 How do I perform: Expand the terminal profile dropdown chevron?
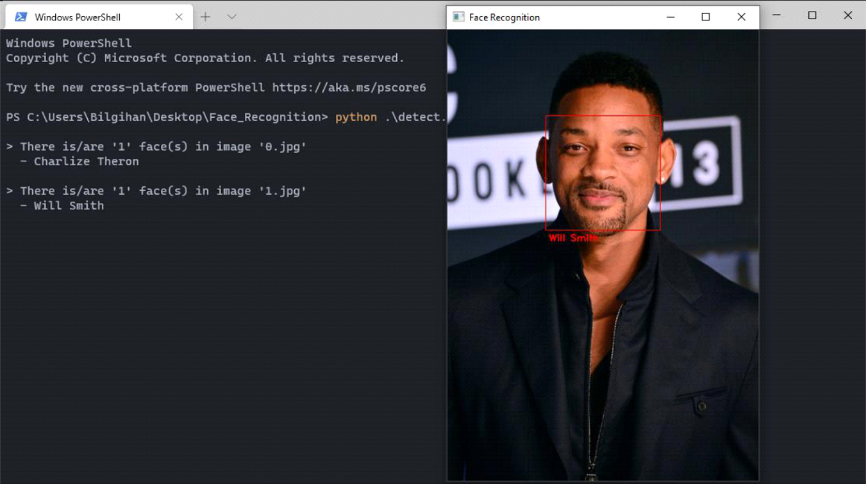tap(232, 17)
